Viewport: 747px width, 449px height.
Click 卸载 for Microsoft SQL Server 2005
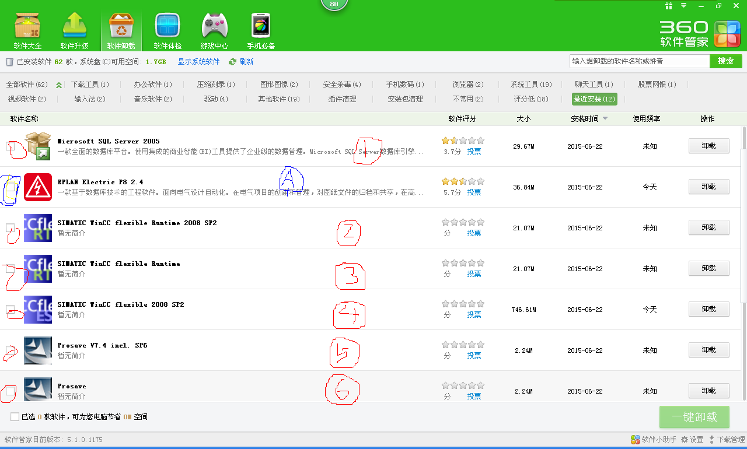709,146
